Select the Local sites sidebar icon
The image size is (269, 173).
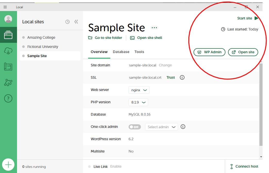point(8,35)
